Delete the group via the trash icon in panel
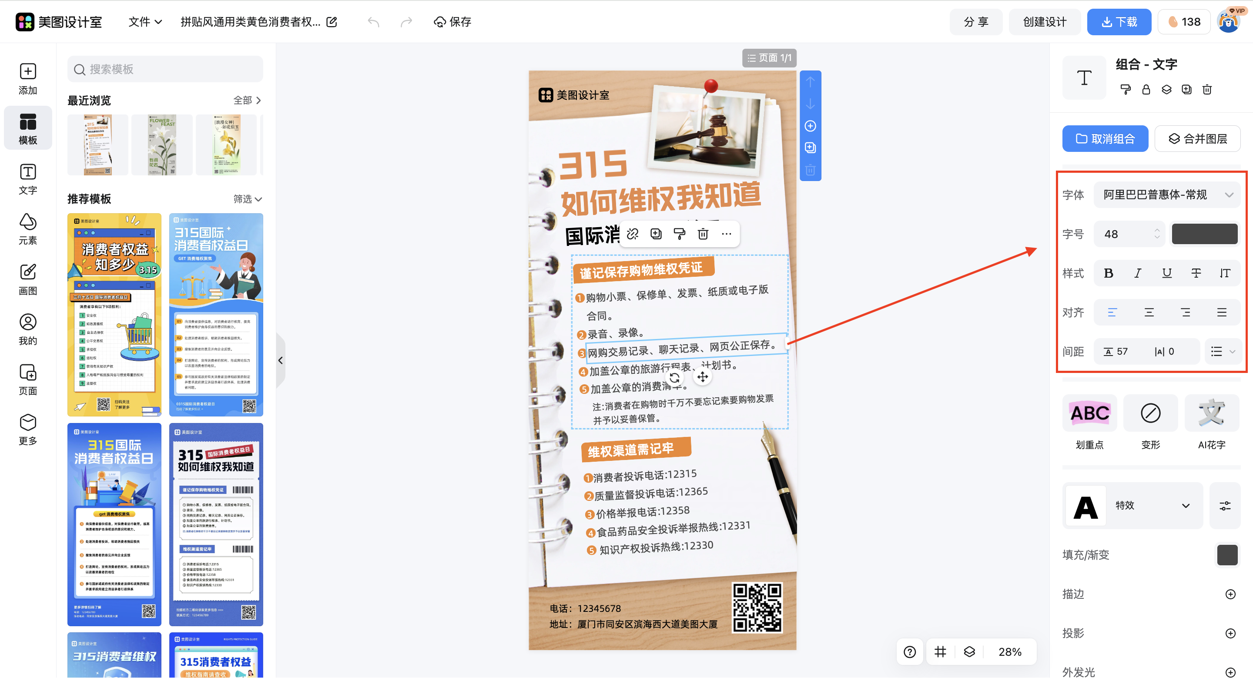 click(x=1207, y=90)
